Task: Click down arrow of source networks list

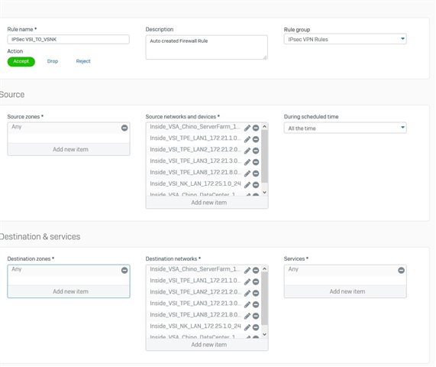Action: [x=264, y=193]
